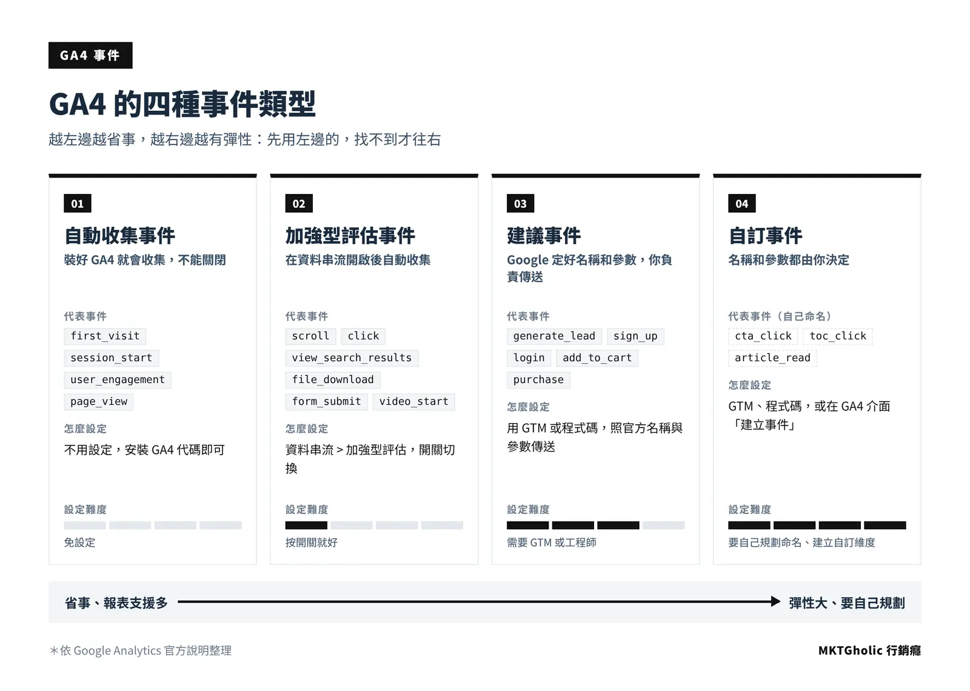This screenshot has height=691, width=970.
Task: Click the '加強型評估事件' card heading
Action: click(350, 236)
